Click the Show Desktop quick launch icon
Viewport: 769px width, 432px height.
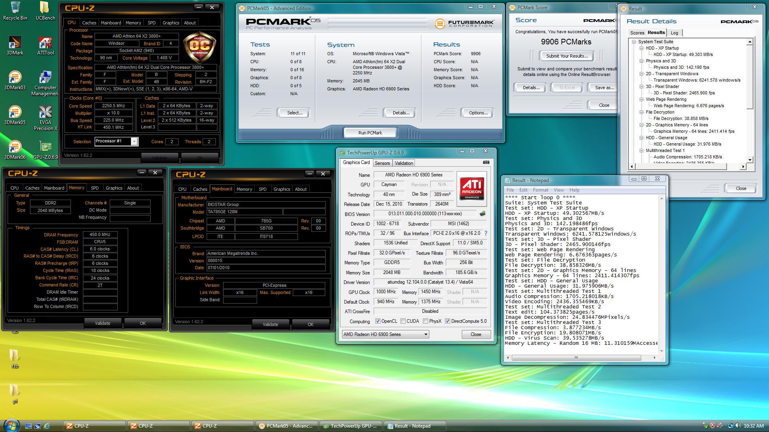point(28,426)
